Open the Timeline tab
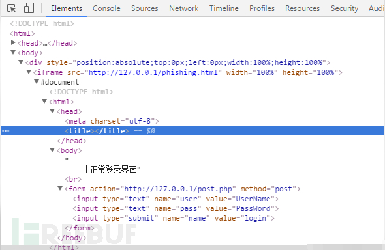The image size is (385, 250). pyautogui.click(x=224, y=8)
